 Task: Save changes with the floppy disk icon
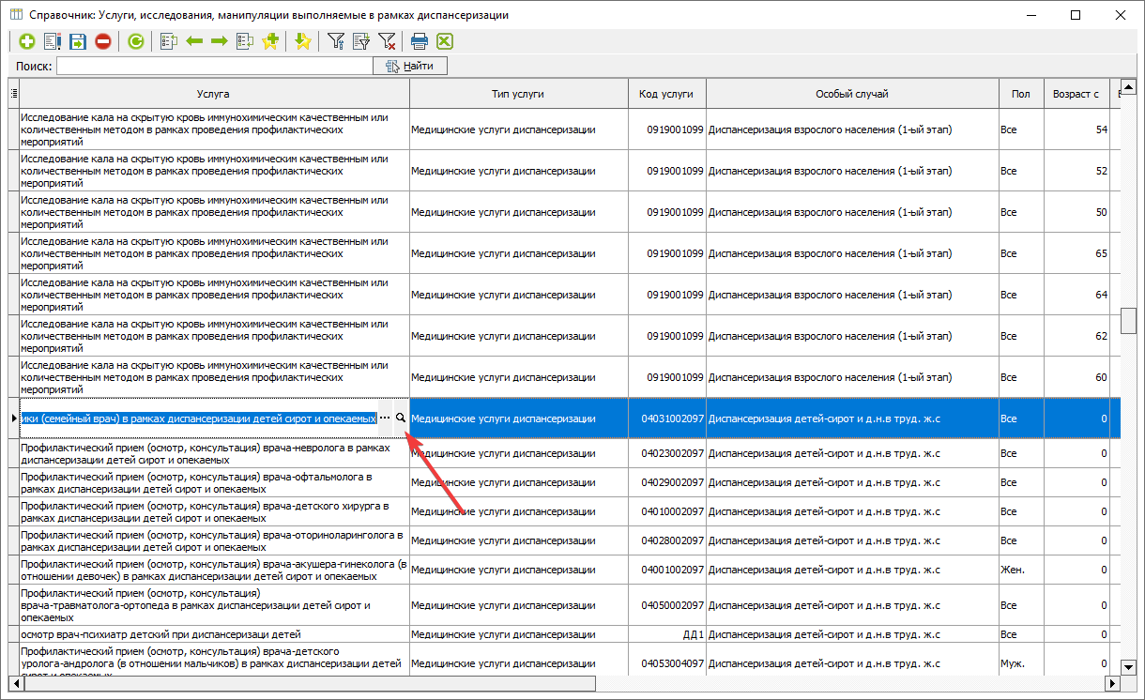(78, 41)
